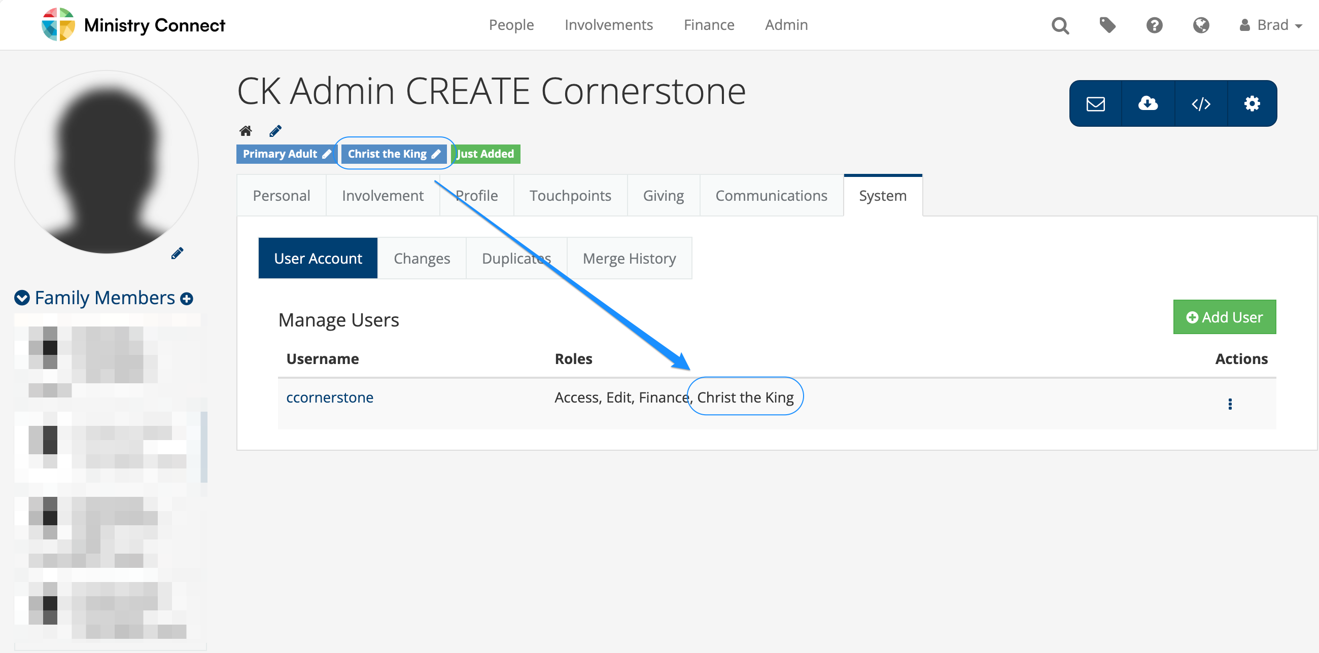
Task: Click the Roles column header
Action: 573,359
